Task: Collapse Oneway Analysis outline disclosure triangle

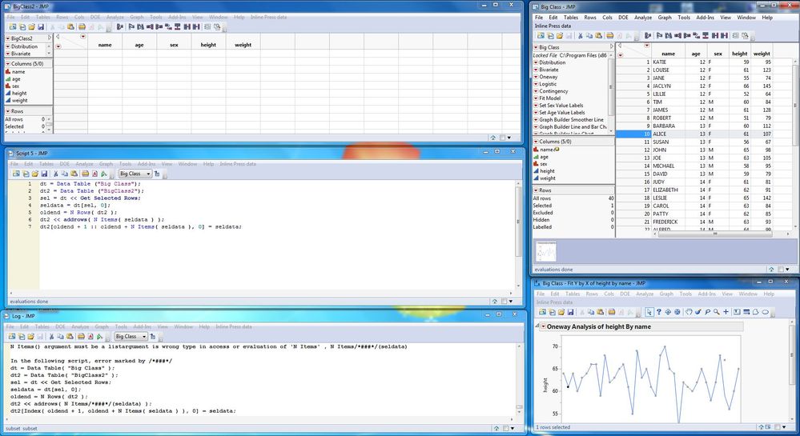Action: [x=537, y=326]
